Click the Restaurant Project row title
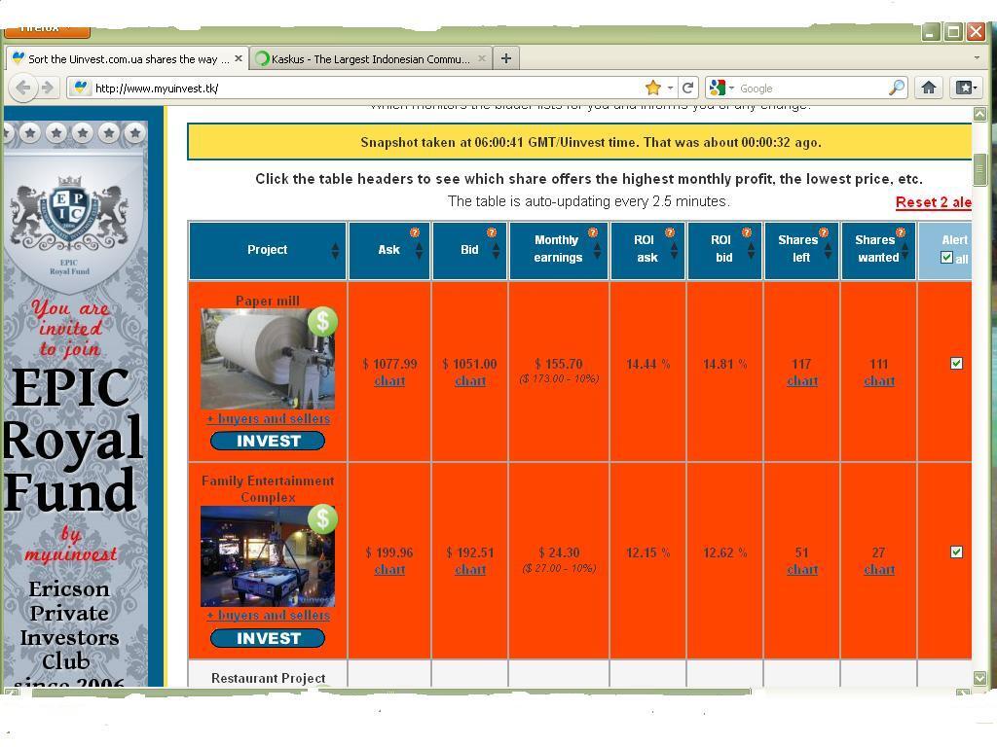Image resolution: width=997 pixels, height=747 pixels. pos(268,678)
